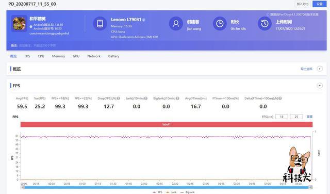Click the help icon next to Drop(FPS)
Image resolution: width=330 pixels, height=194 pixels.
pos(119,99)
